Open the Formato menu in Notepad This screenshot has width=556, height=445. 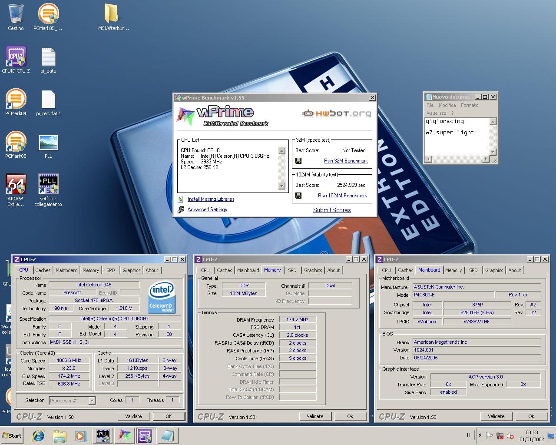(470, 105)
